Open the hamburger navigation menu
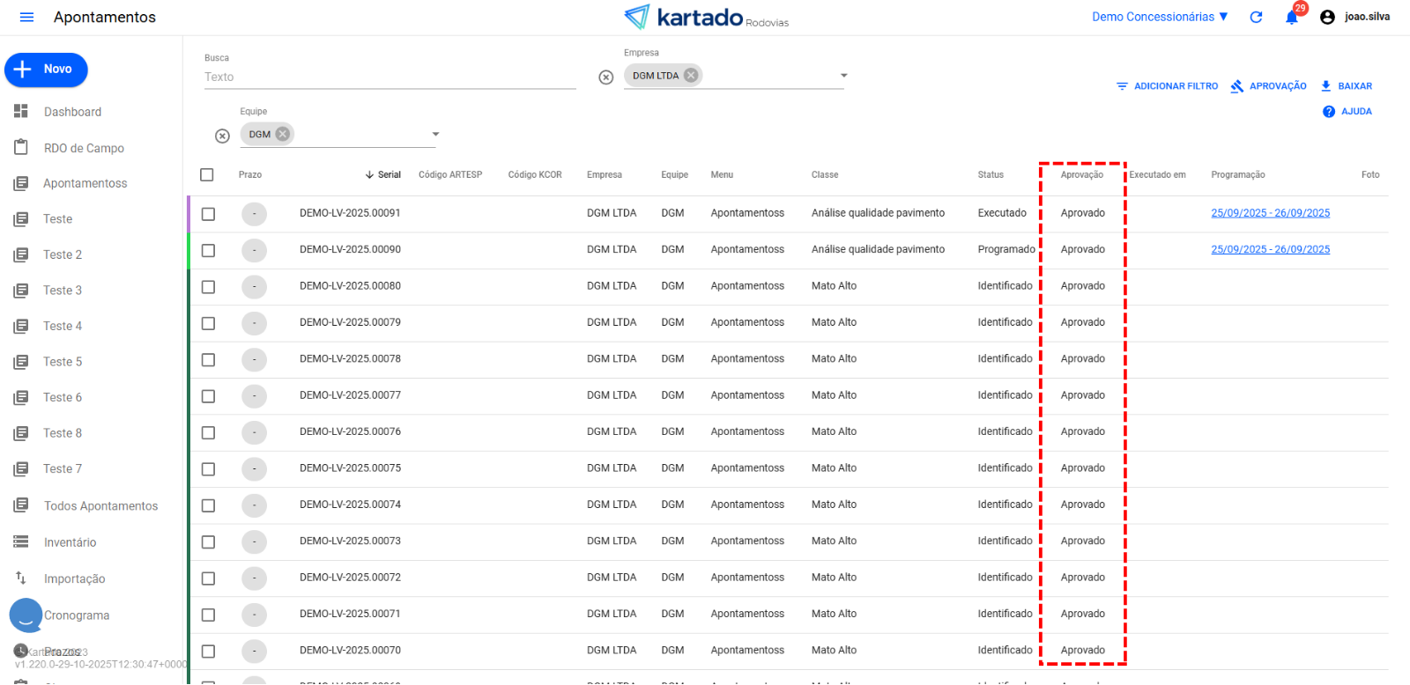The width and height of the screenshot is (1410, 685). [26, 18]
